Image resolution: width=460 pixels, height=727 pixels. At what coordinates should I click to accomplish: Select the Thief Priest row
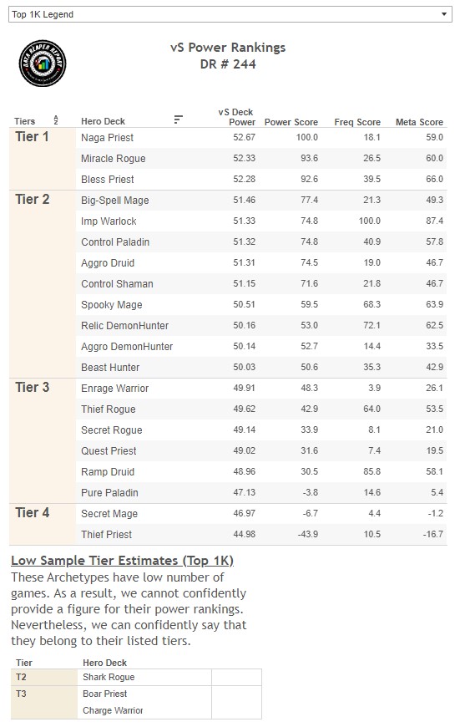pyautogui.click(x=261, y=534)
